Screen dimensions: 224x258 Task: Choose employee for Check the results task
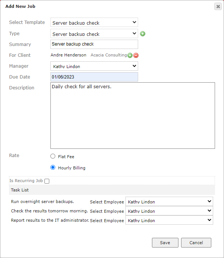pos(169,211)
